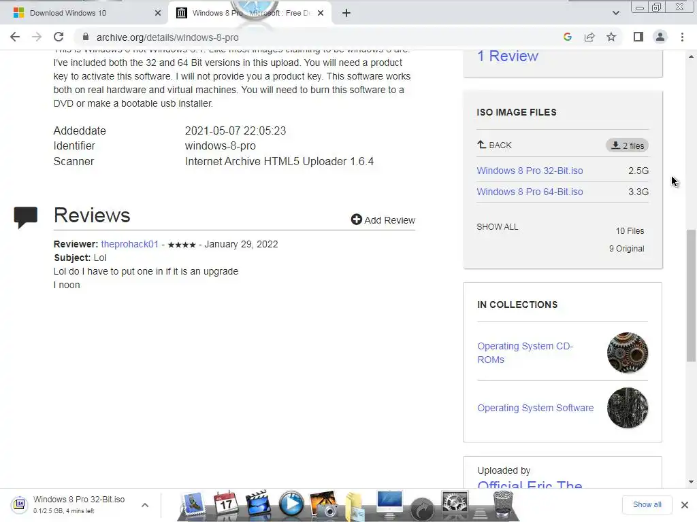Open the Trash bin in dock
Viewport: 697px width, 522px height.
pyautogui.click(x=503, y=505)
